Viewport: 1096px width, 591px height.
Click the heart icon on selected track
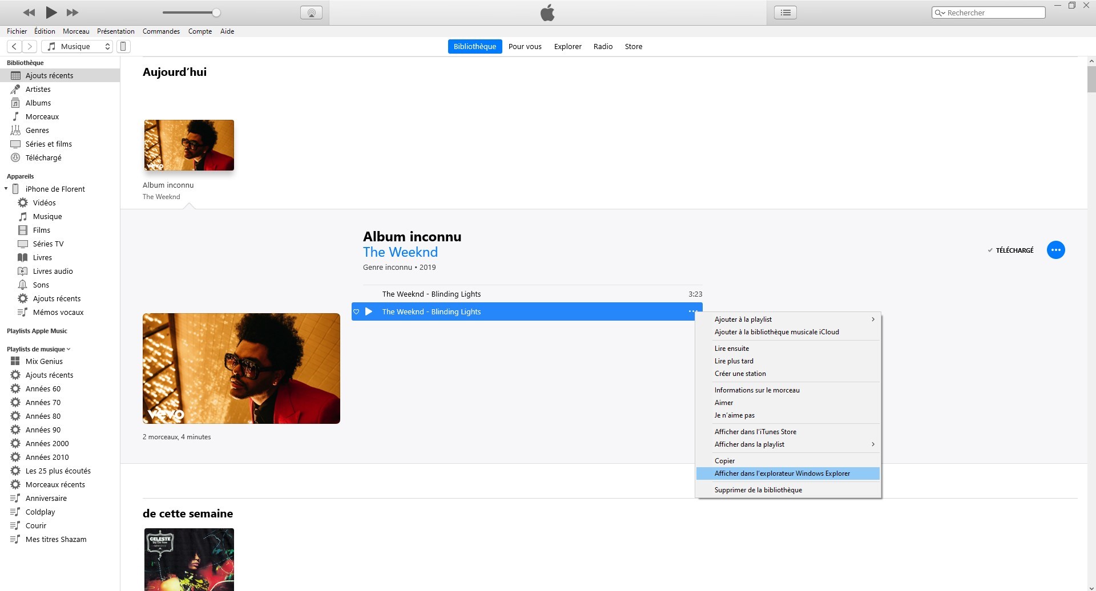(x=356, y=312)
